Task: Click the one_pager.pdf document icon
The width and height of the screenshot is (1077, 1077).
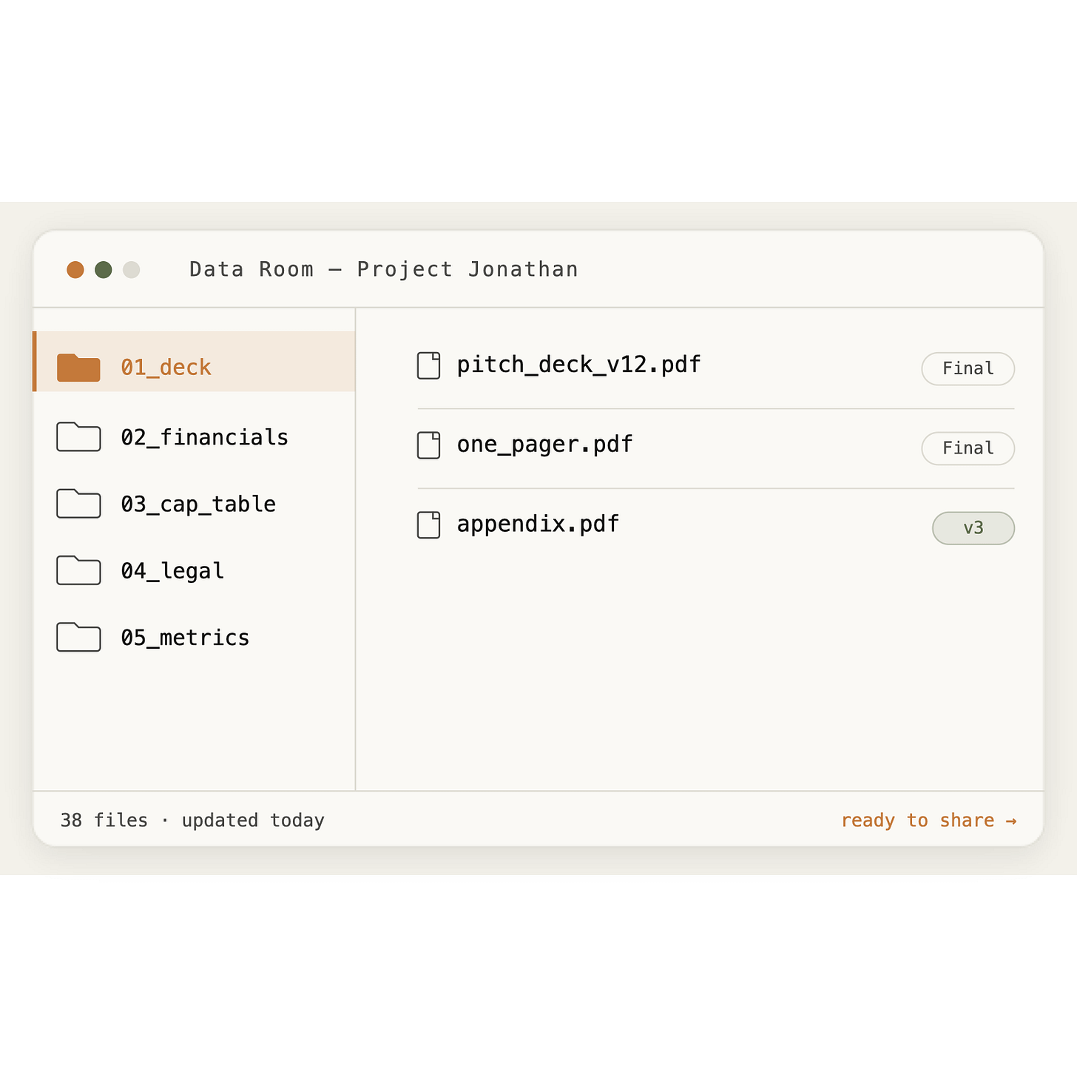Action: pos(429,445)
